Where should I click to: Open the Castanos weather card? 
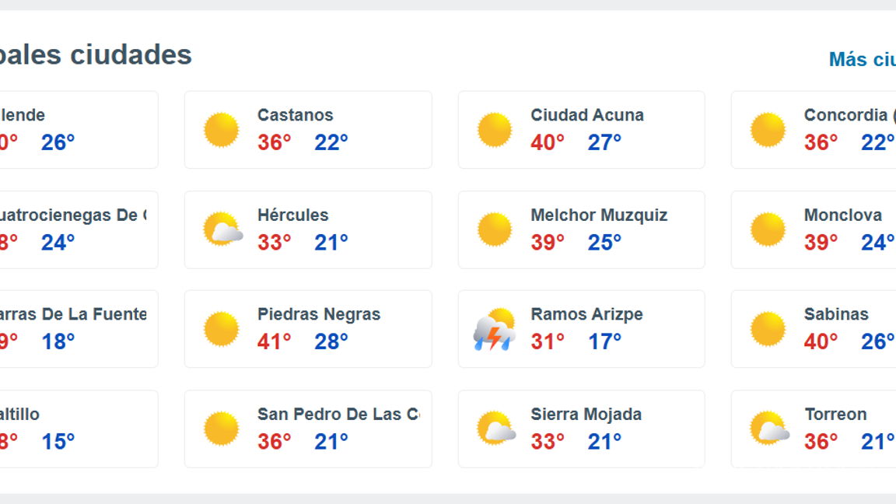307,129
